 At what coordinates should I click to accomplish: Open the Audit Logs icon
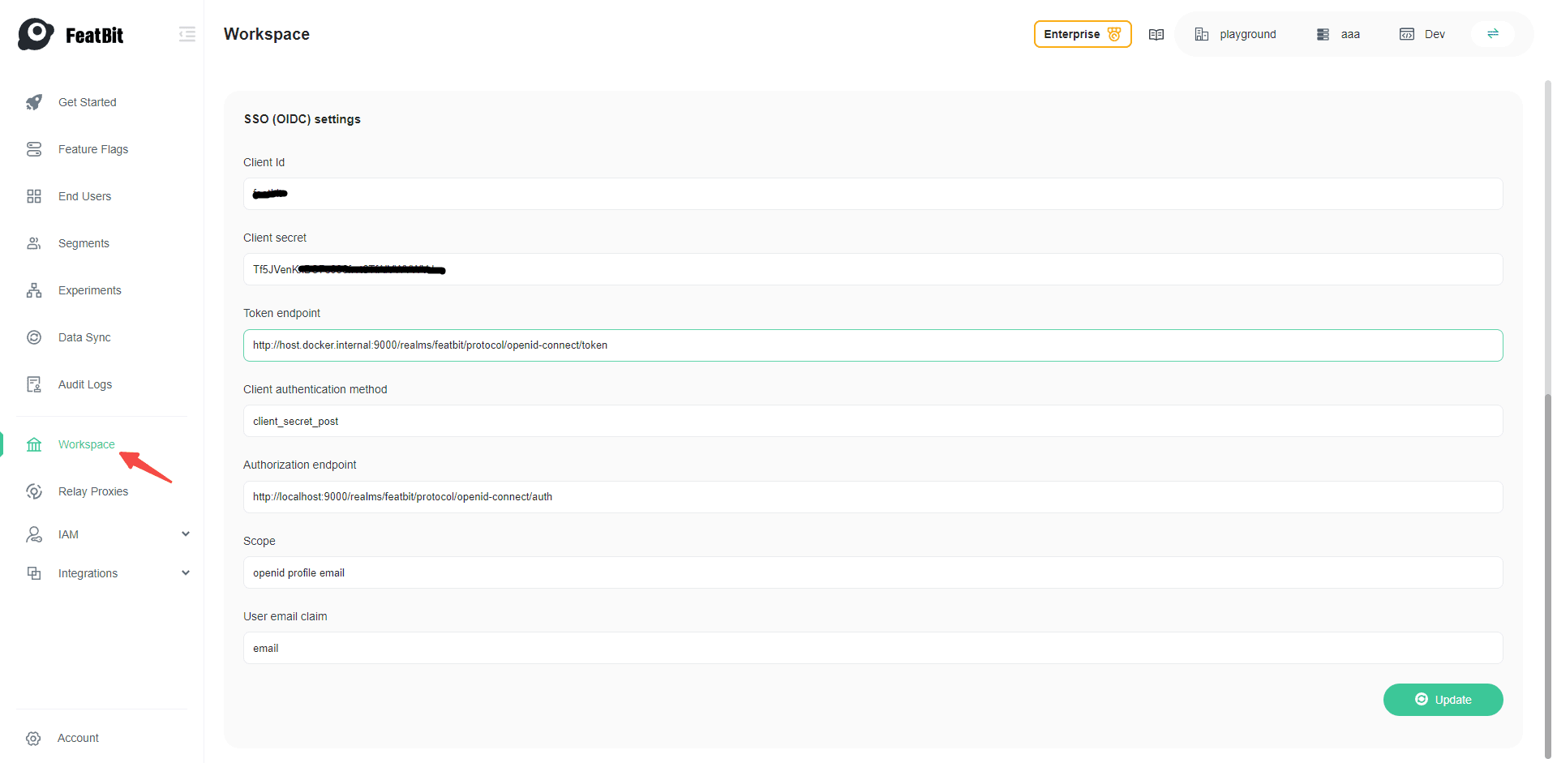coord(34,384)
